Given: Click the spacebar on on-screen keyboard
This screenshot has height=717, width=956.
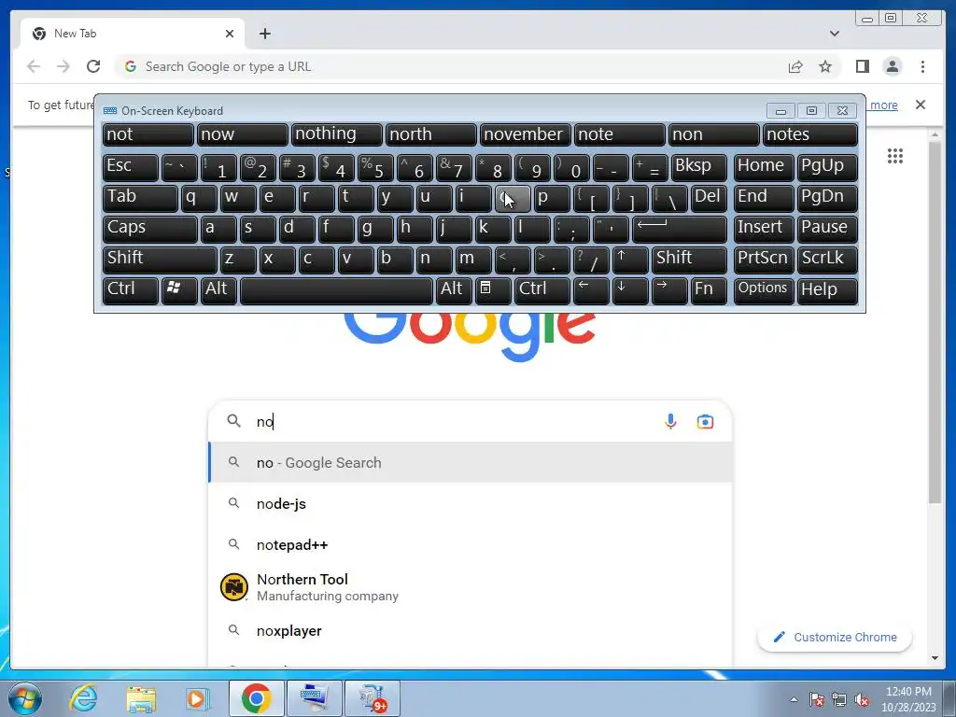Looking at the screenshot, I should [336, 290].
